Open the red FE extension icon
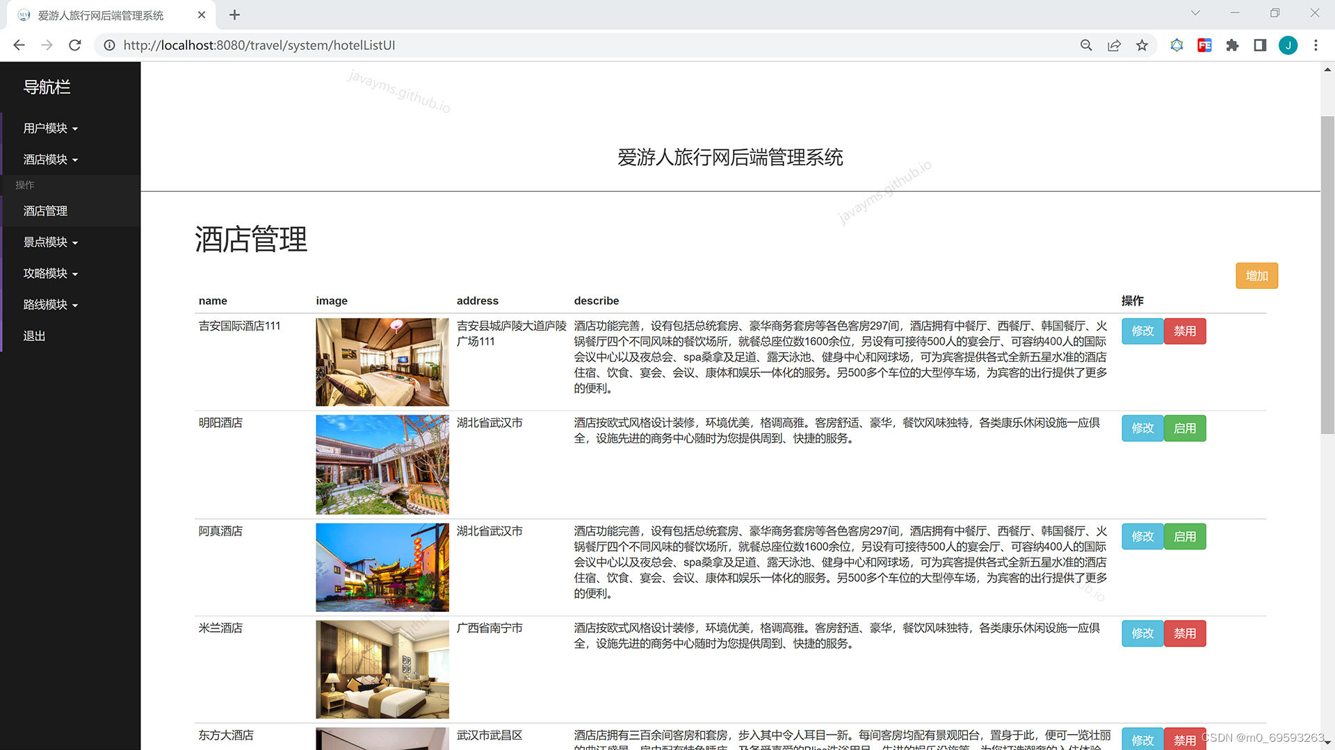 click(1204, 45)
